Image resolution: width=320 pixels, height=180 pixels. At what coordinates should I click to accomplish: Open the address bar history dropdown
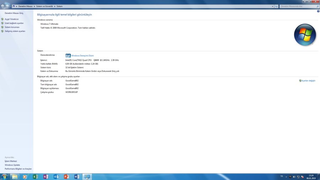coord(272,6)
